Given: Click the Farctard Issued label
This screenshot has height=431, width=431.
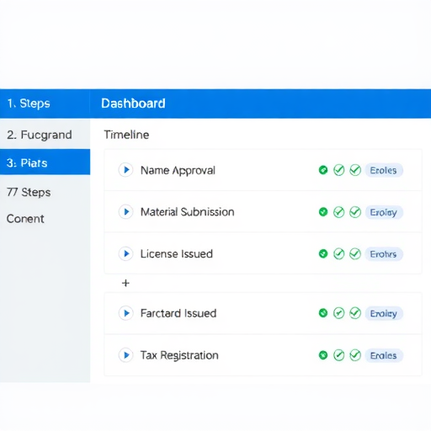Looking at the screenshot, I should [x=178, y=313].
